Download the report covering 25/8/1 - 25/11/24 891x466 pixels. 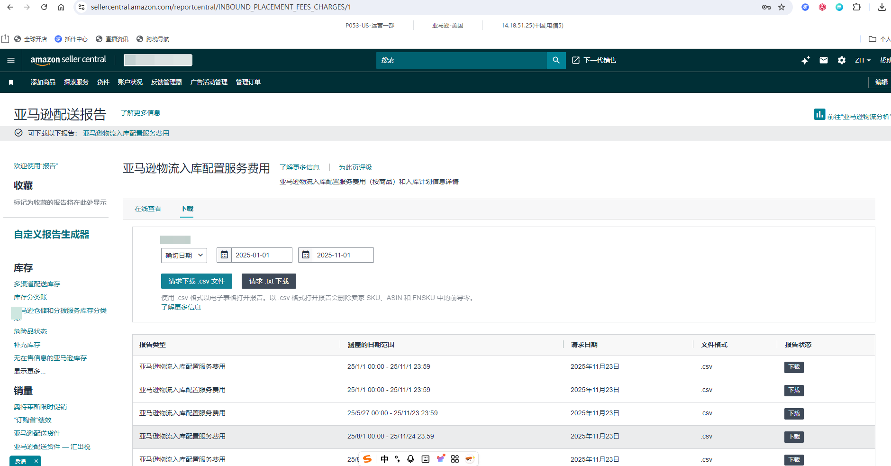point(794,437)
